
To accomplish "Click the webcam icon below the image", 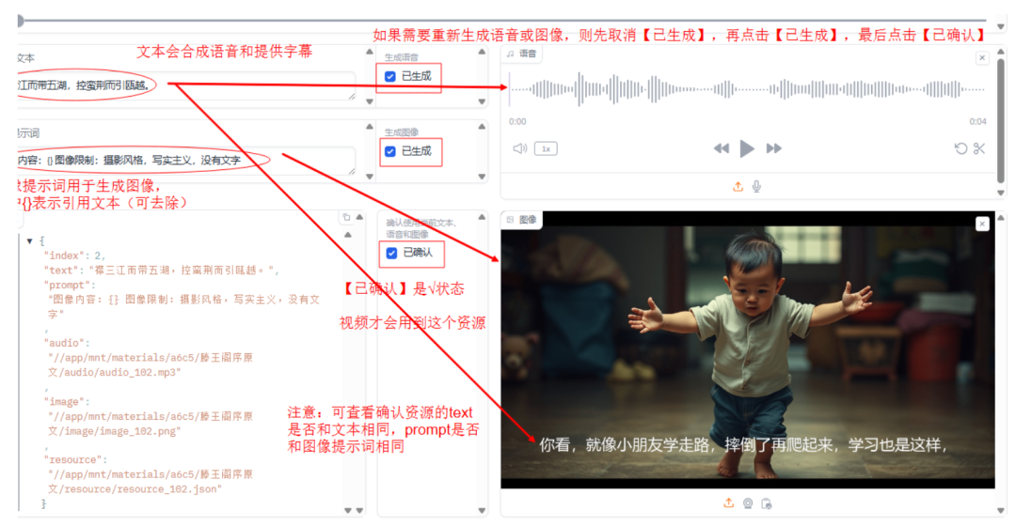I will (x=748, y=503).
